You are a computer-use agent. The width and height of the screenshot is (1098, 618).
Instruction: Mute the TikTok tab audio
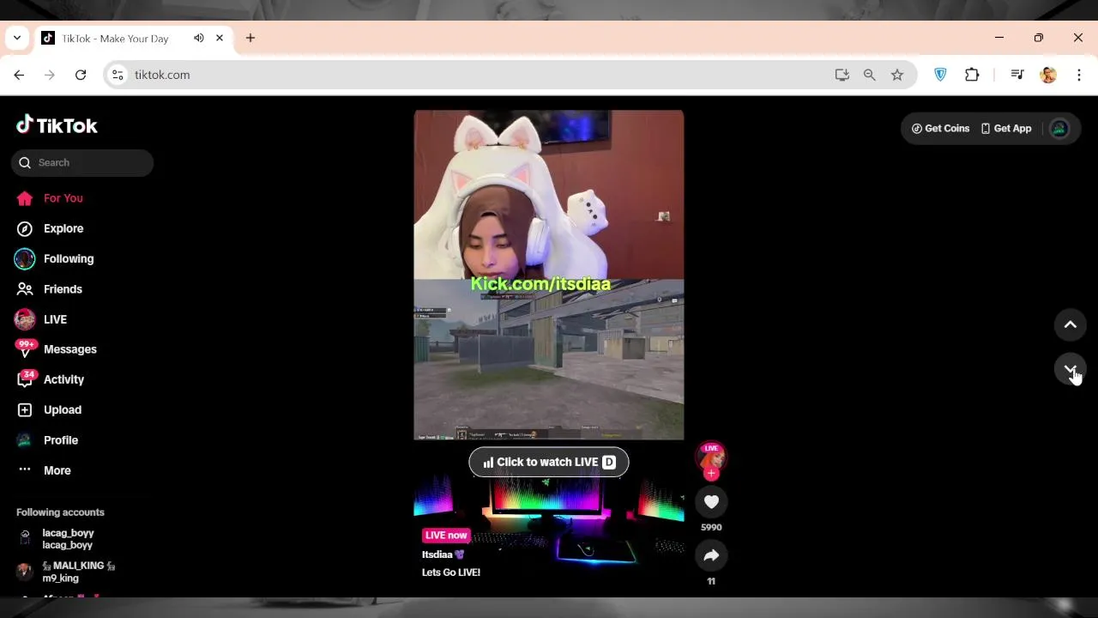tap(199, 38)
